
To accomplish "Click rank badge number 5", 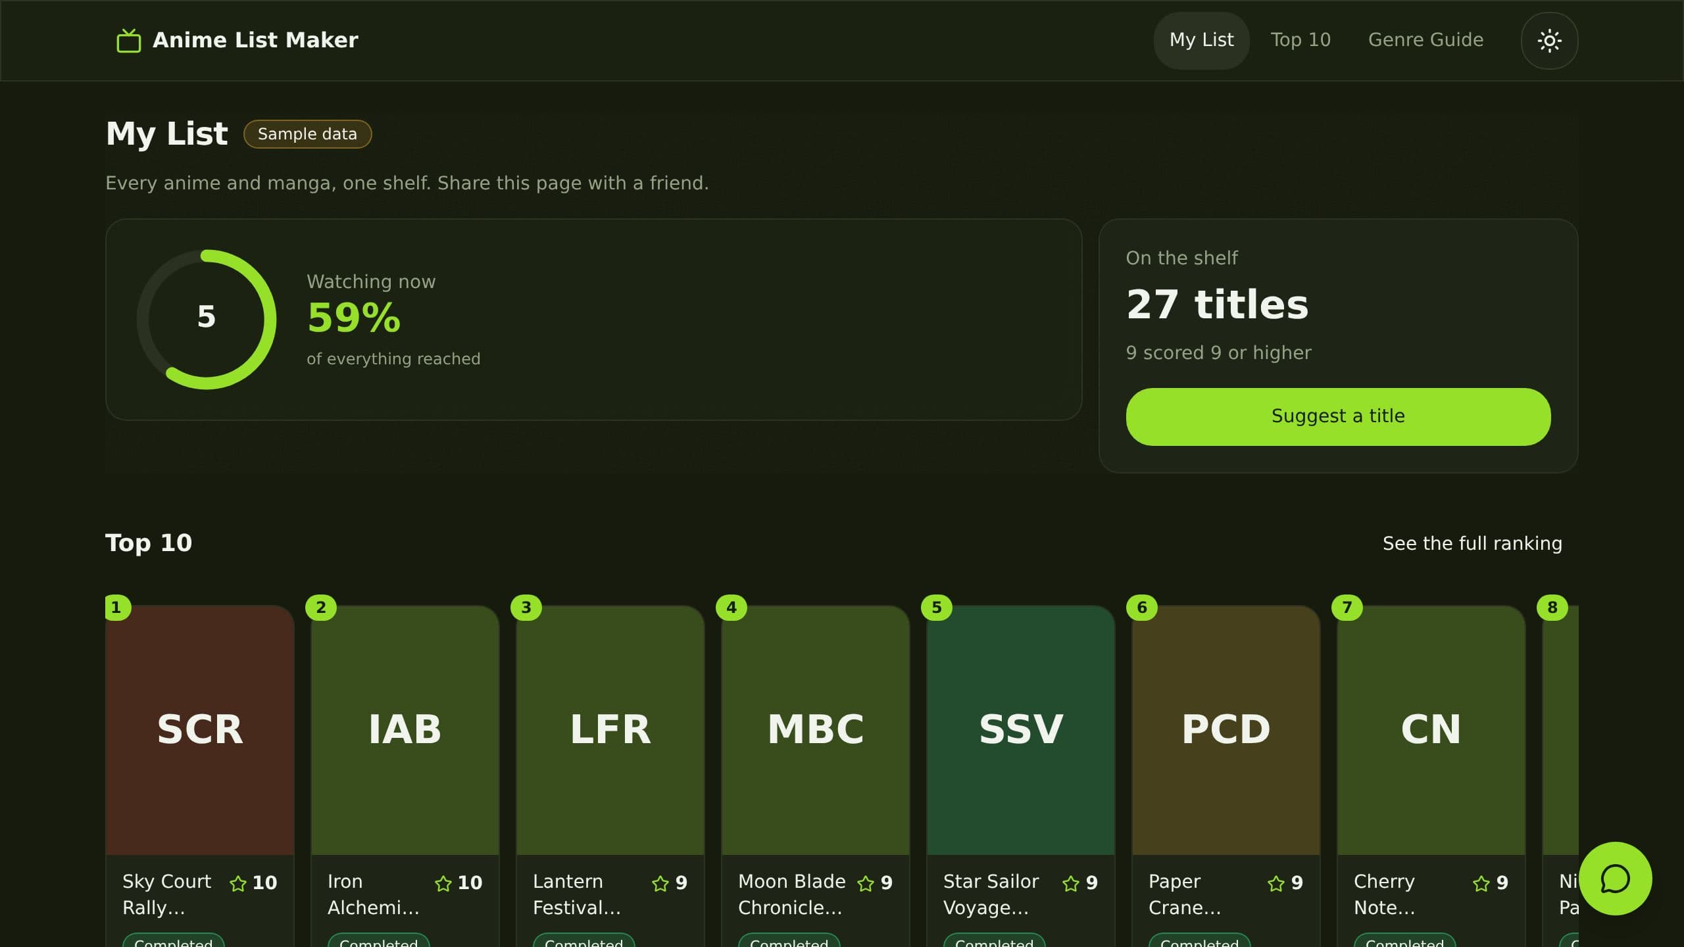I will coord(937,607).
